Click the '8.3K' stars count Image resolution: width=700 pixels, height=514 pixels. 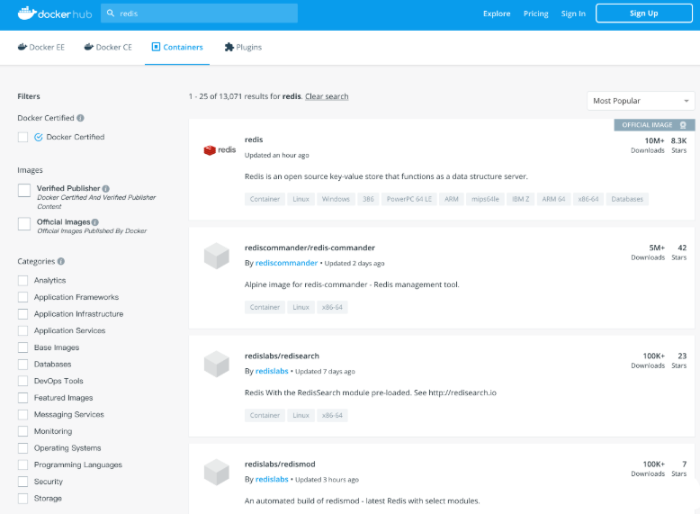click(678, 140)
